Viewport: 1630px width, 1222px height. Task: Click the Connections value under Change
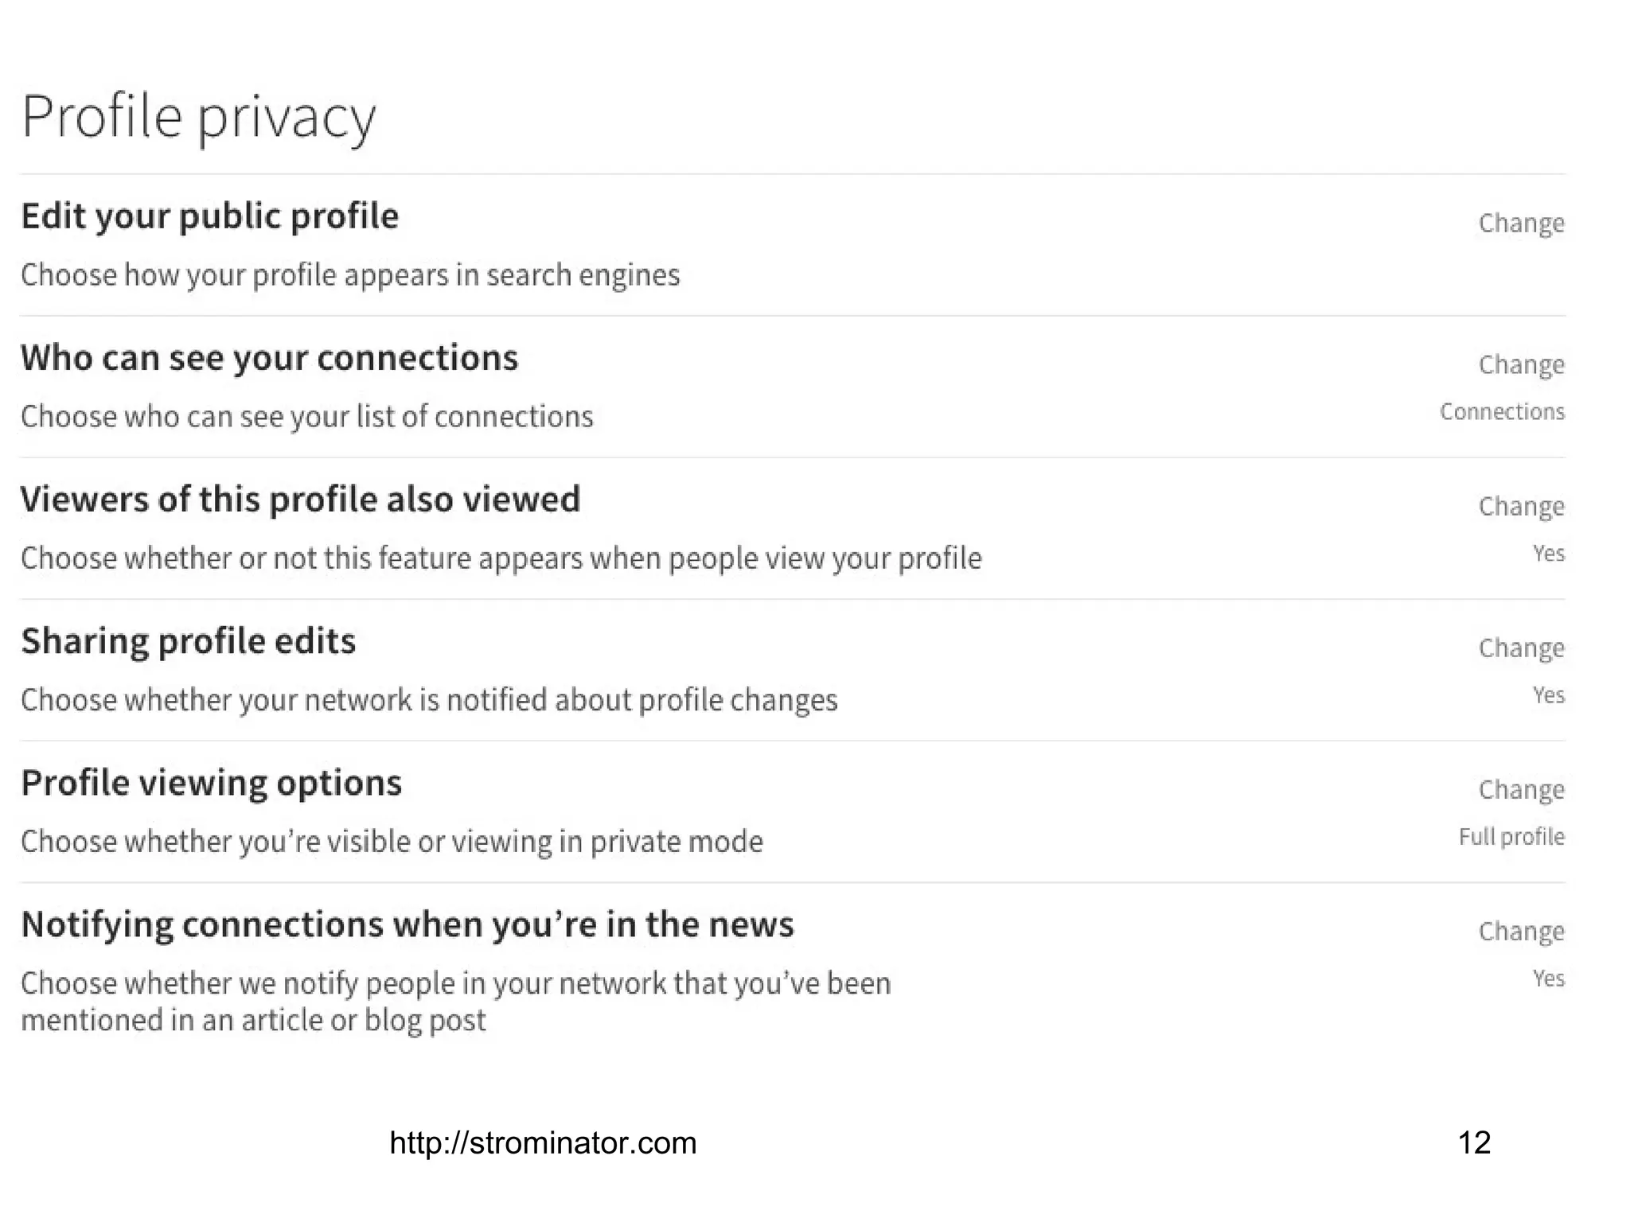[x=1502, y=412]
